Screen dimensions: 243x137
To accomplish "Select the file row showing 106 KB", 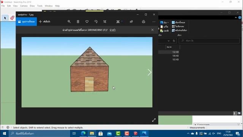I will (x=169, y=56).
